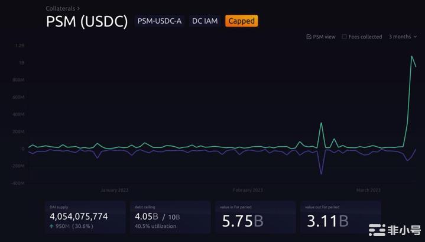The width and height of the screenshot is (425, 242).
Task: Uncheck the PSM view checkbox
Action: point(309,37)
